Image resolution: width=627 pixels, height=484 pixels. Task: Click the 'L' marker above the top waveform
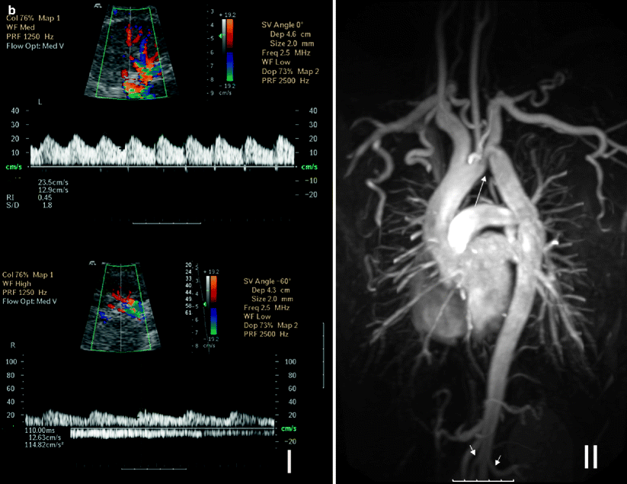pos(39,102)
